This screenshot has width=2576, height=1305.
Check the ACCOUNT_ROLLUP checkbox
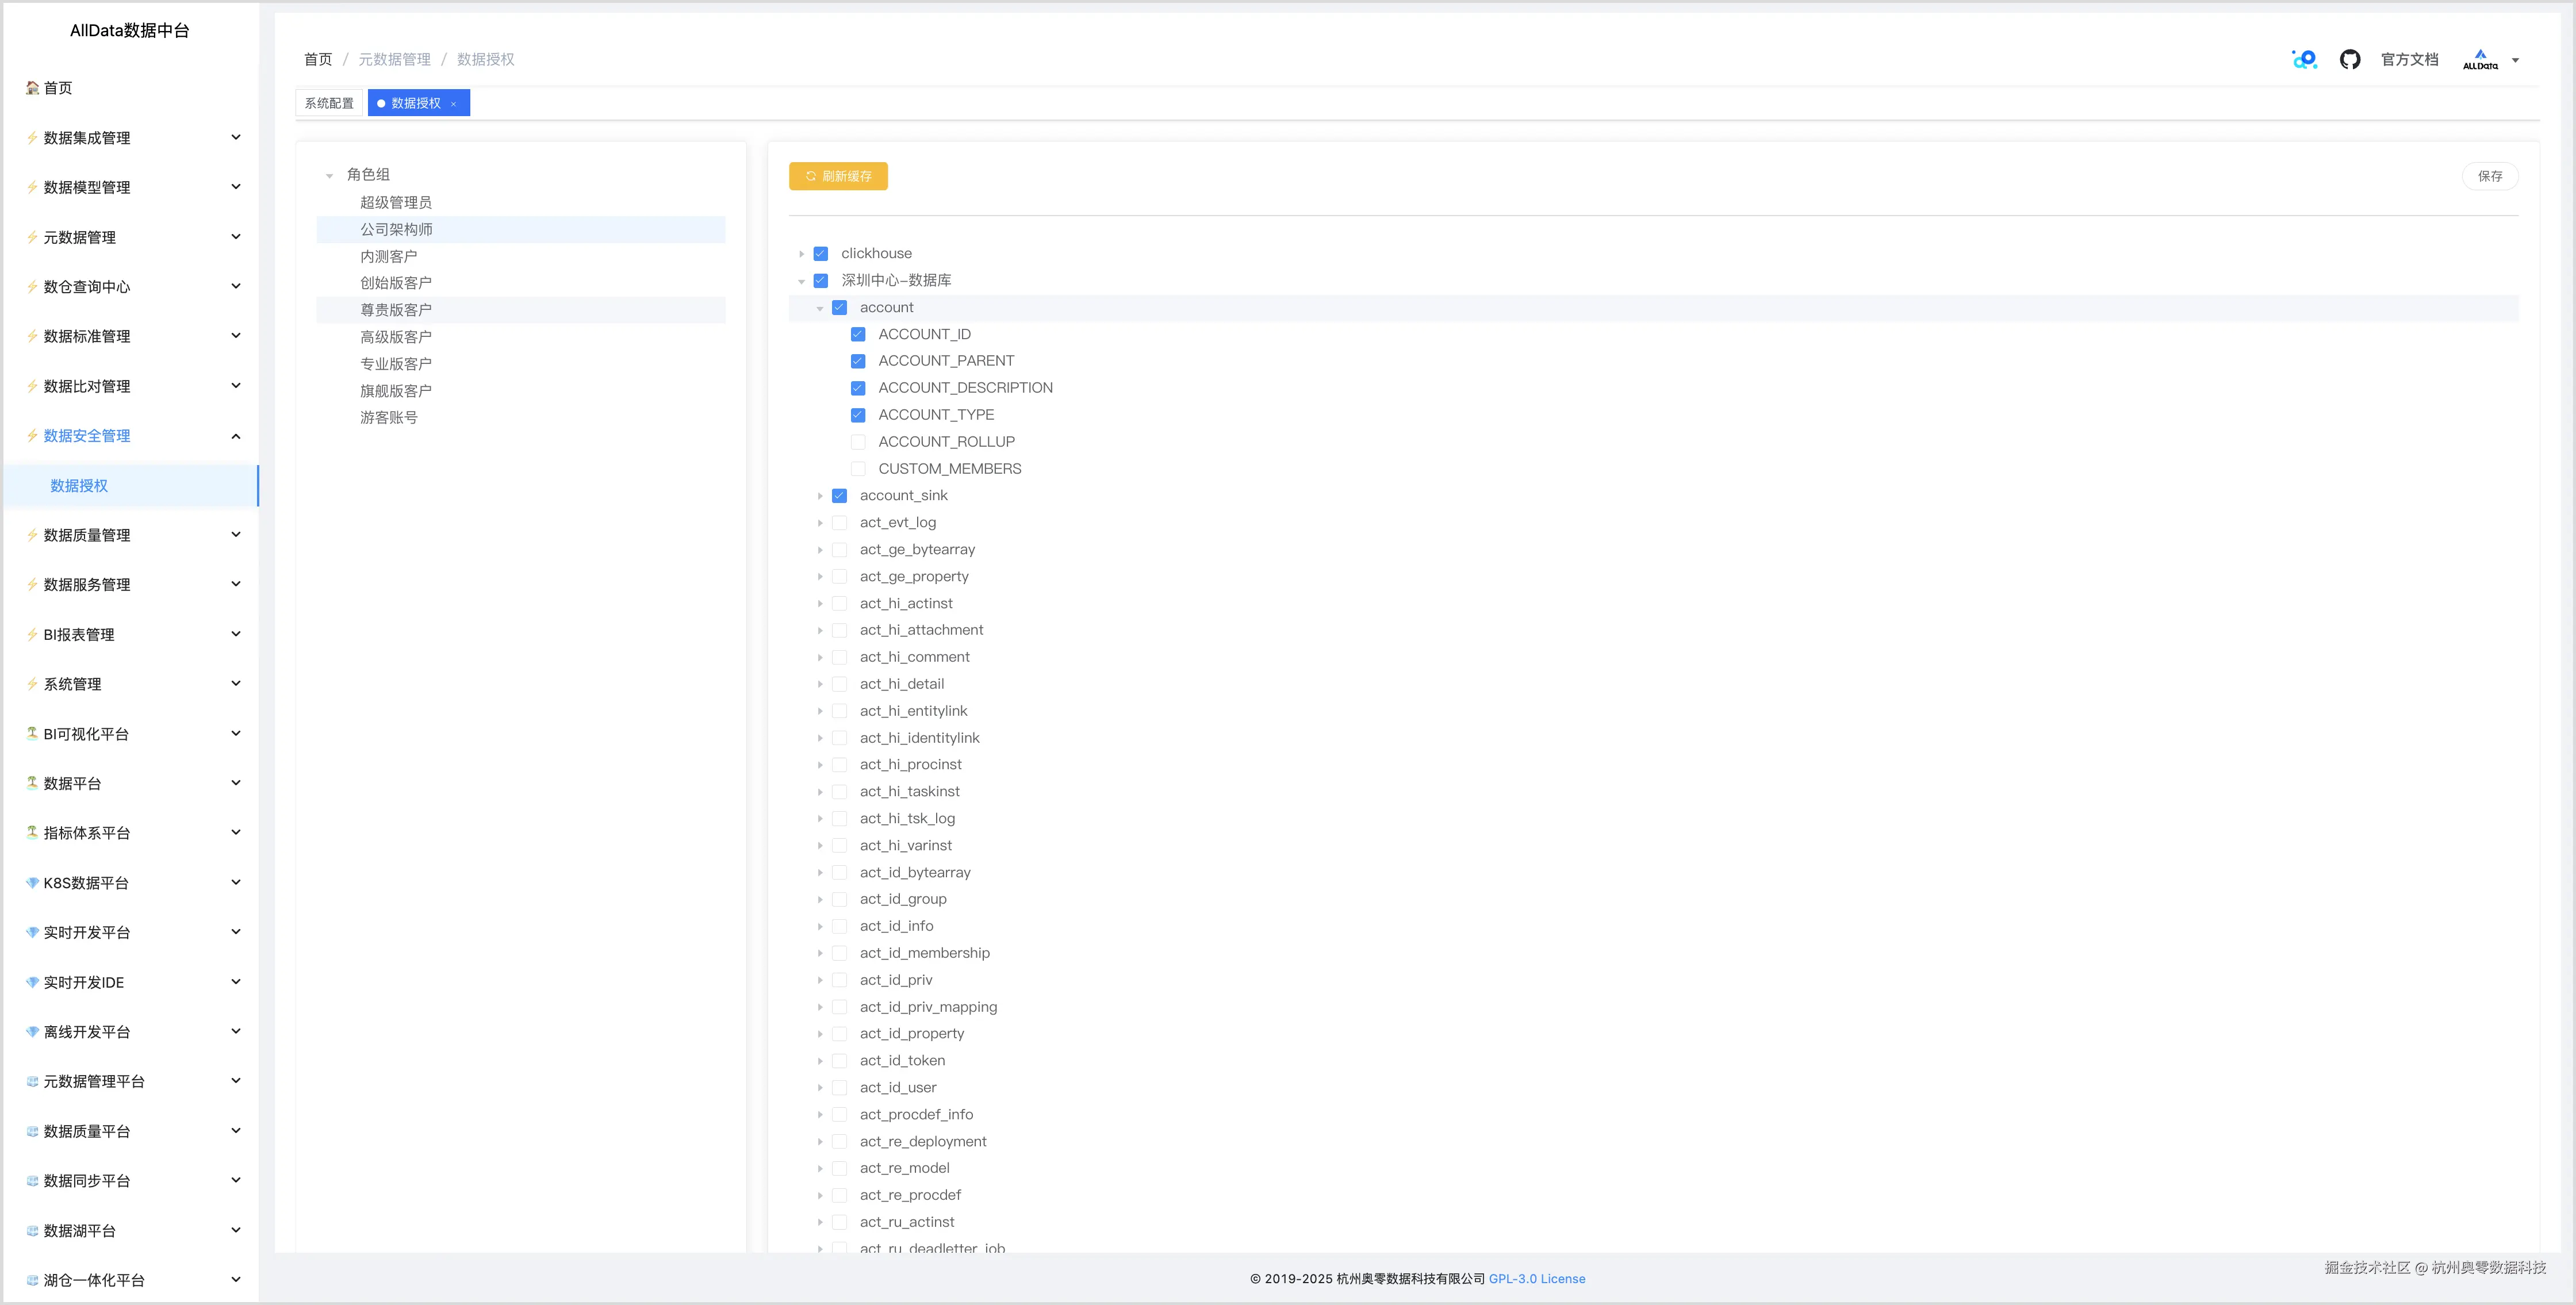[858, 442]
